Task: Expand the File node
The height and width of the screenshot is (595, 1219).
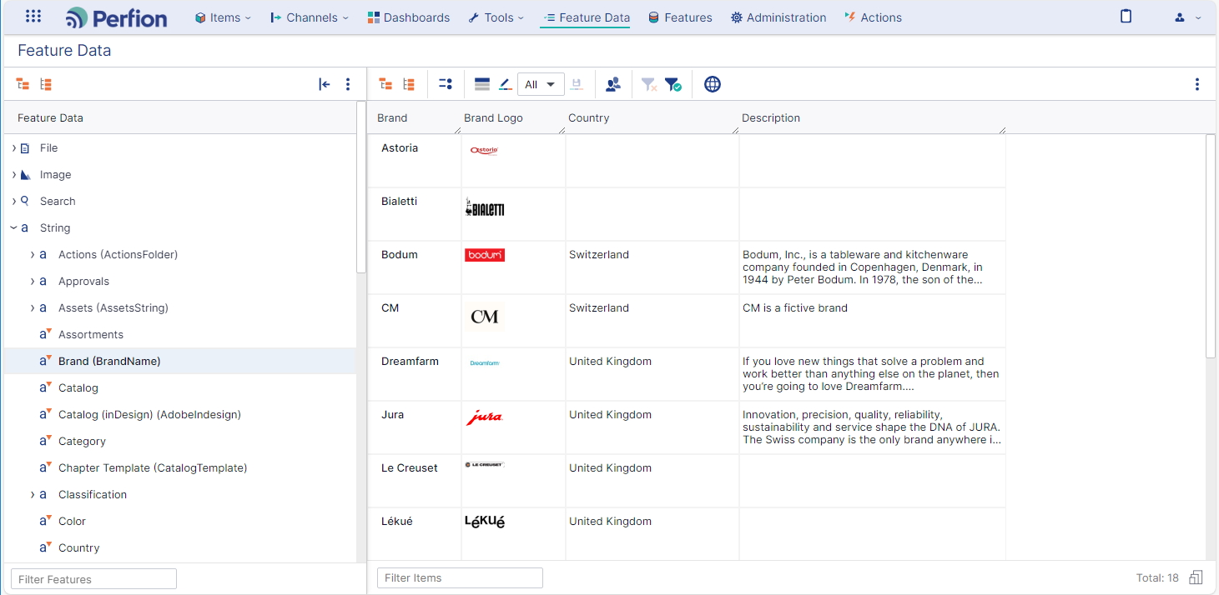Action: click(13, 147)
